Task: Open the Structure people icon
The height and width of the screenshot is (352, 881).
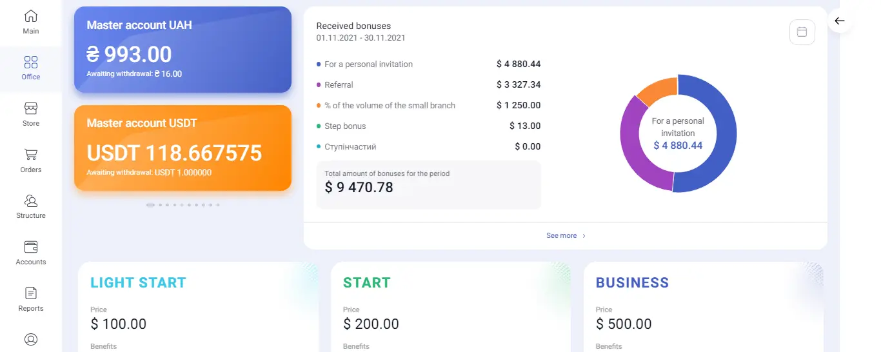Action: 31,201
